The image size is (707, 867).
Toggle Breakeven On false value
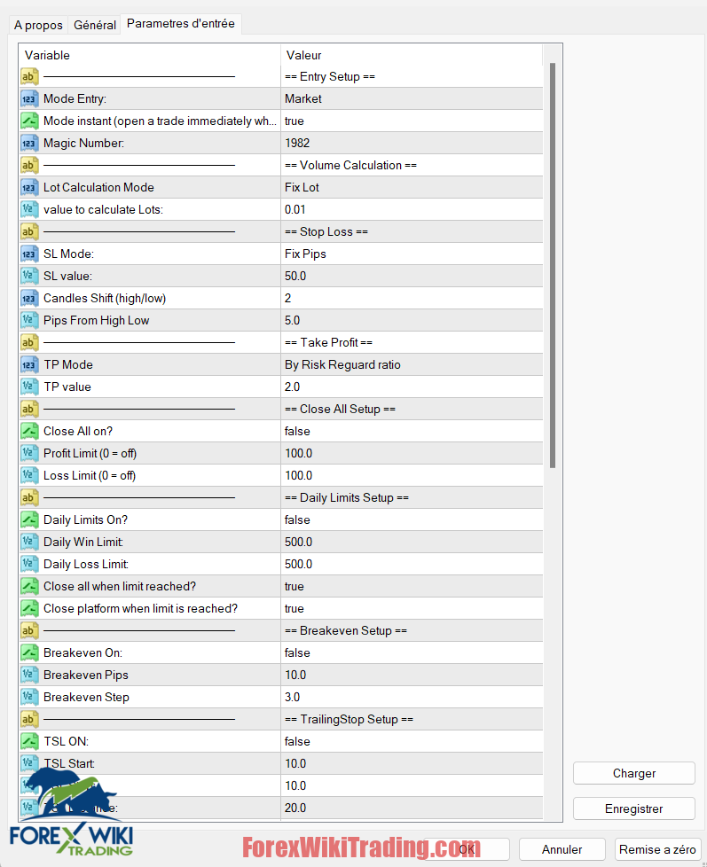[412, 653]
